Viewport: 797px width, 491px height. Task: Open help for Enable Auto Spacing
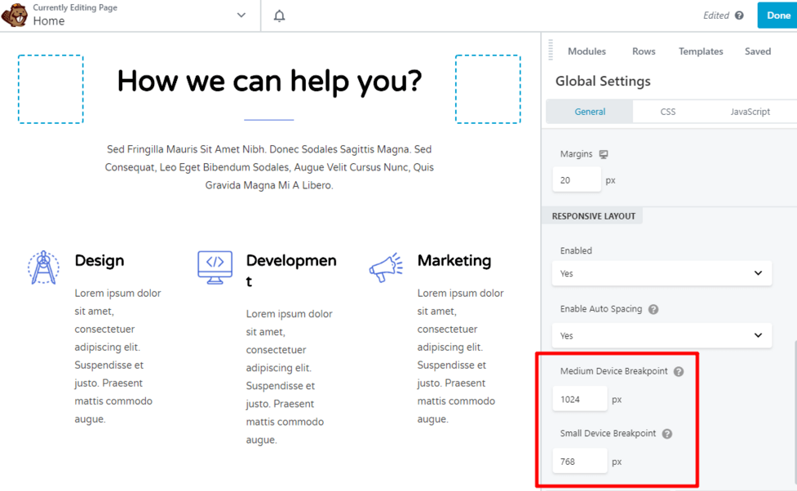[x=653, y=309]
